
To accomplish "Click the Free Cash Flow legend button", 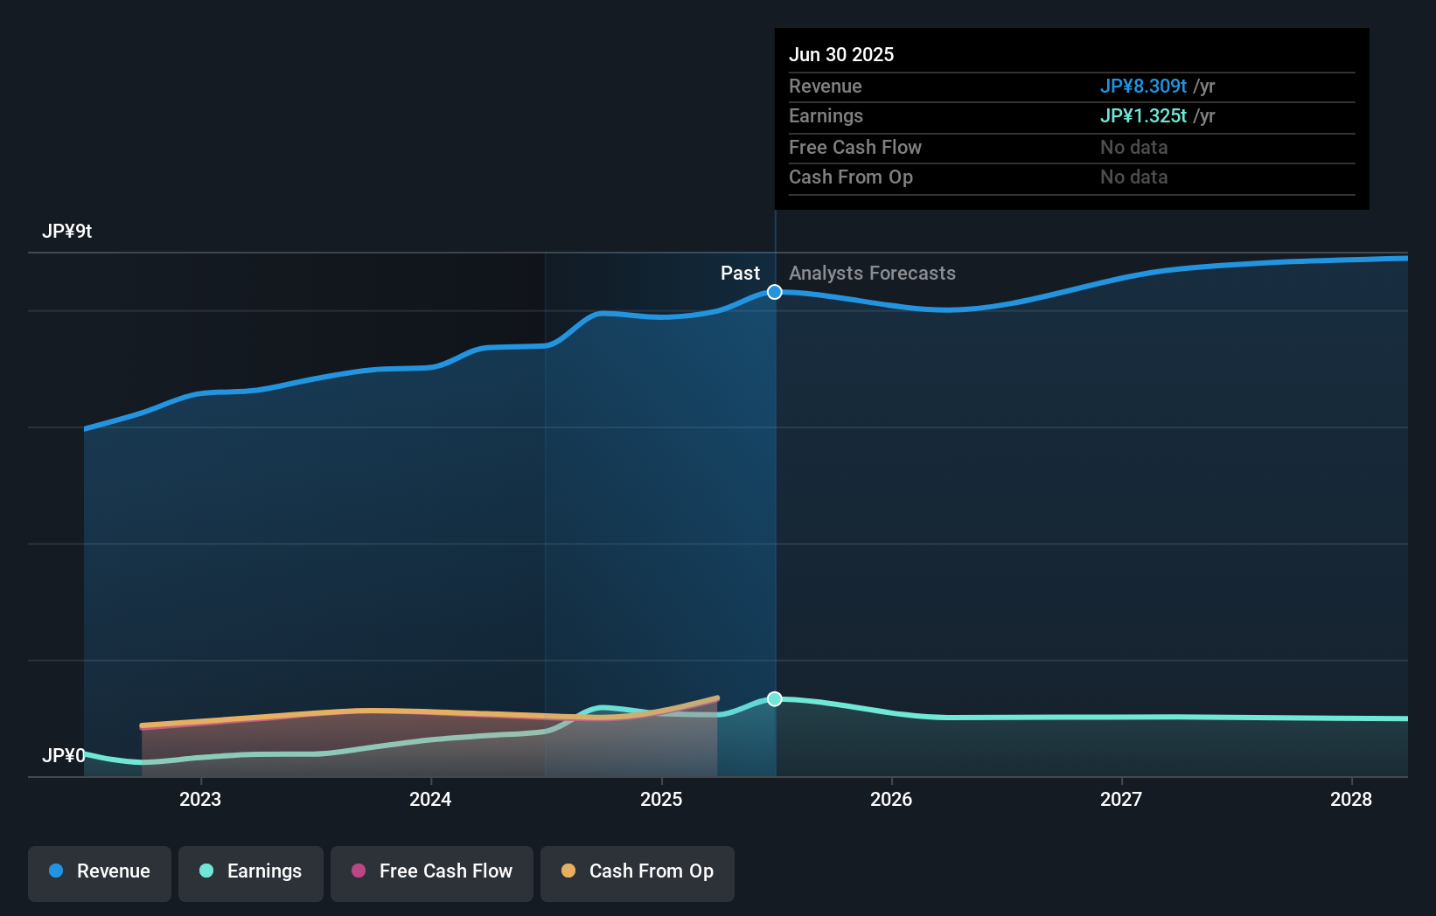I will [x=432, y=873].
